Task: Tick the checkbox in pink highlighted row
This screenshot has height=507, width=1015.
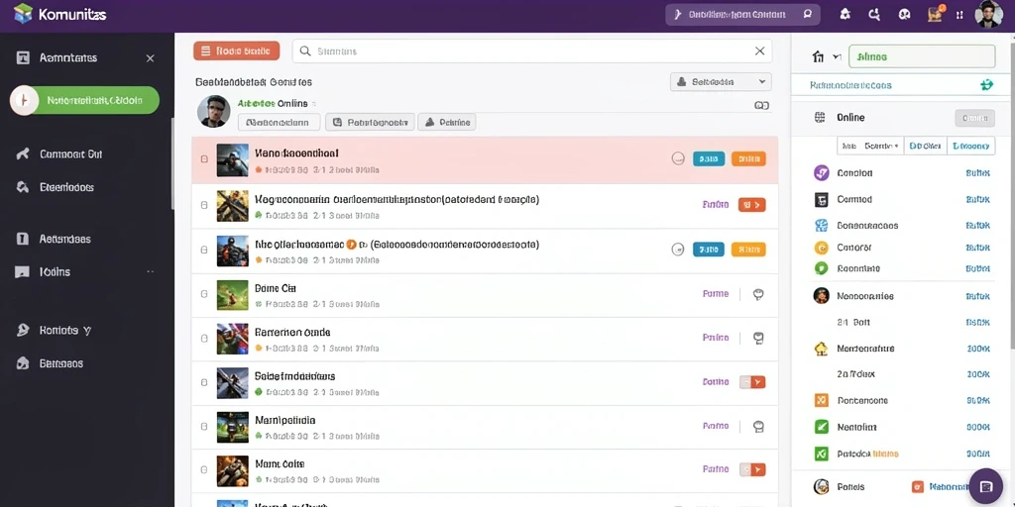Action: tap(204, 159)
